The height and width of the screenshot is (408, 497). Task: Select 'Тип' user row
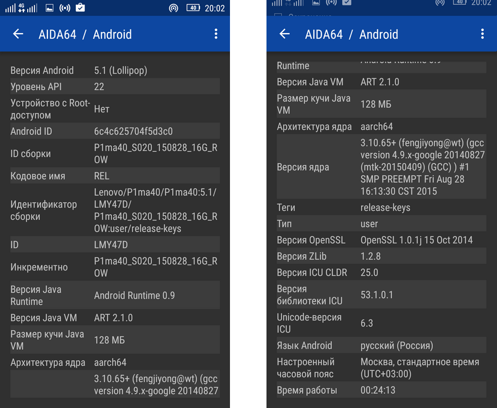tap(381, 224)
